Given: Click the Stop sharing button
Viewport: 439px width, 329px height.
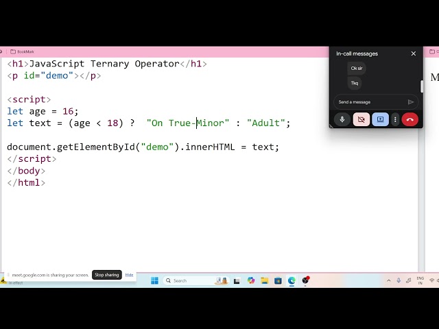Looking at the screenshot, I should click(107, 275).
